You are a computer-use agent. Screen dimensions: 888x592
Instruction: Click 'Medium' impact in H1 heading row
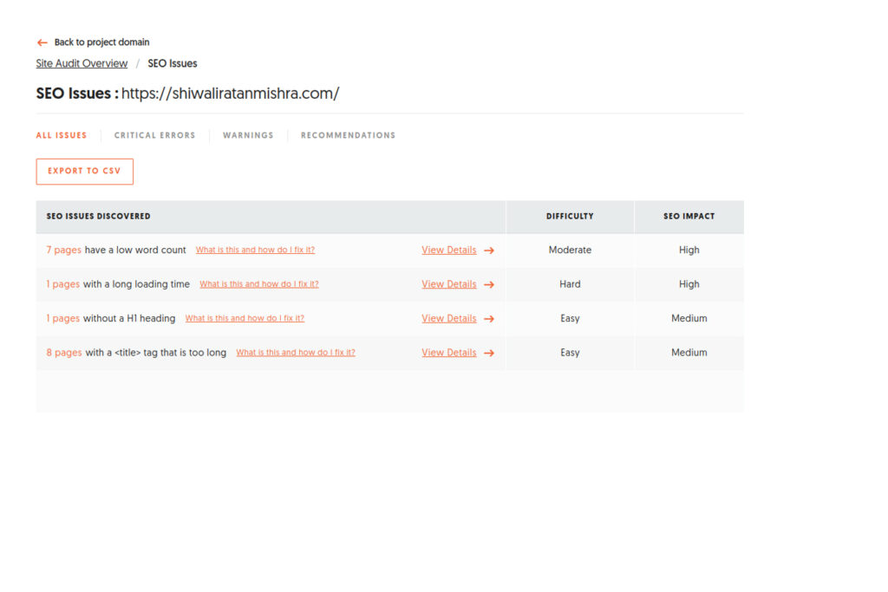click(x=689, y=319)
